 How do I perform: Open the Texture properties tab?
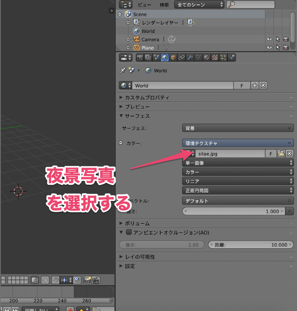point(215,57)
